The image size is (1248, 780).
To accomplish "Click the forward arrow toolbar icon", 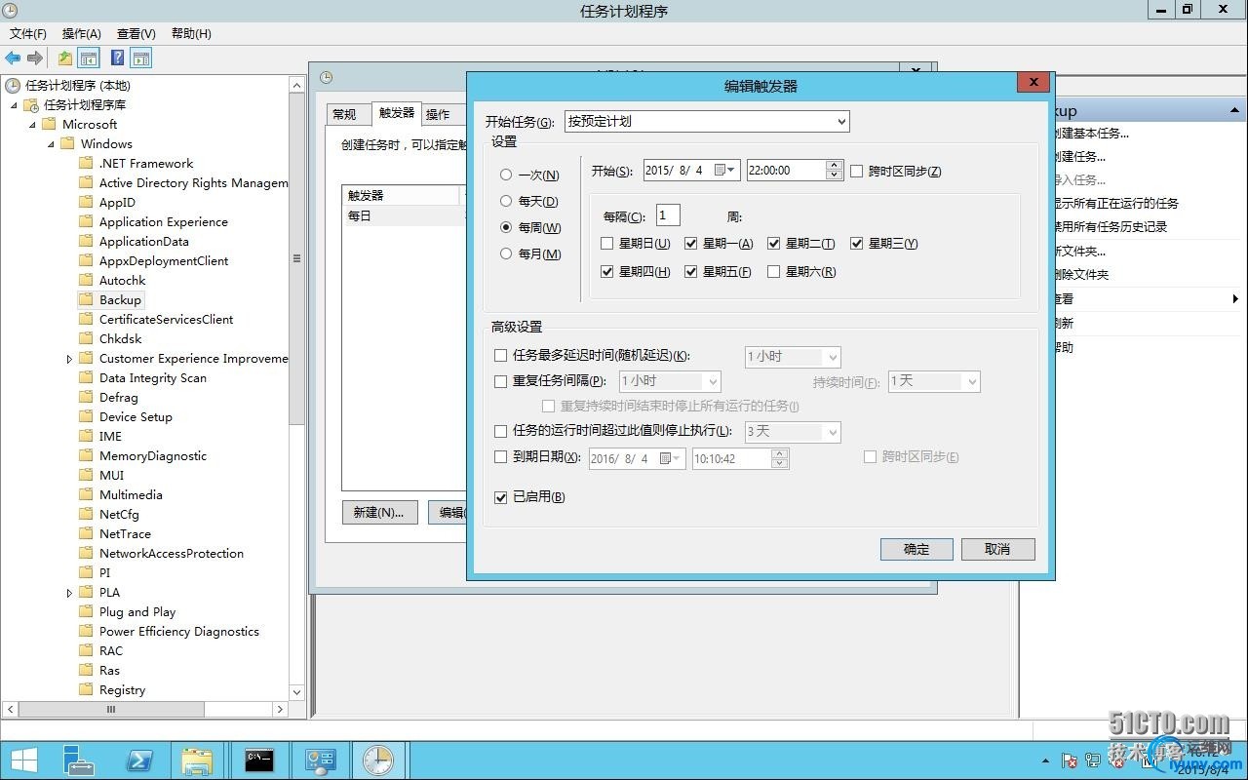I will pyautogui.click(x=35, y=58).
